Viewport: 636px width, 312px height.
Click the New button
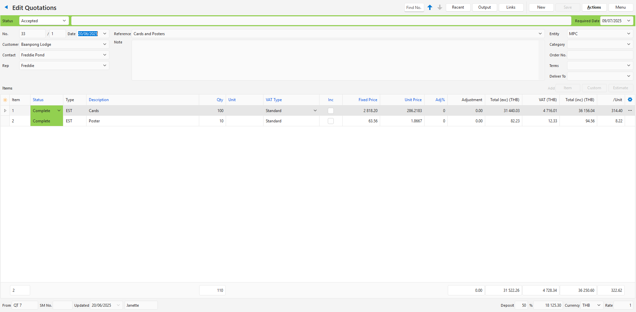[541, 7]
